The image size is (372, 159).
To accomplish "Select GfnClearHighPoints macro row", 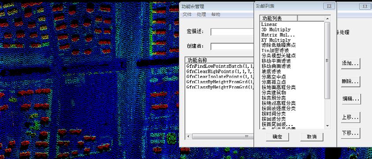I will [x=220, y=71].
